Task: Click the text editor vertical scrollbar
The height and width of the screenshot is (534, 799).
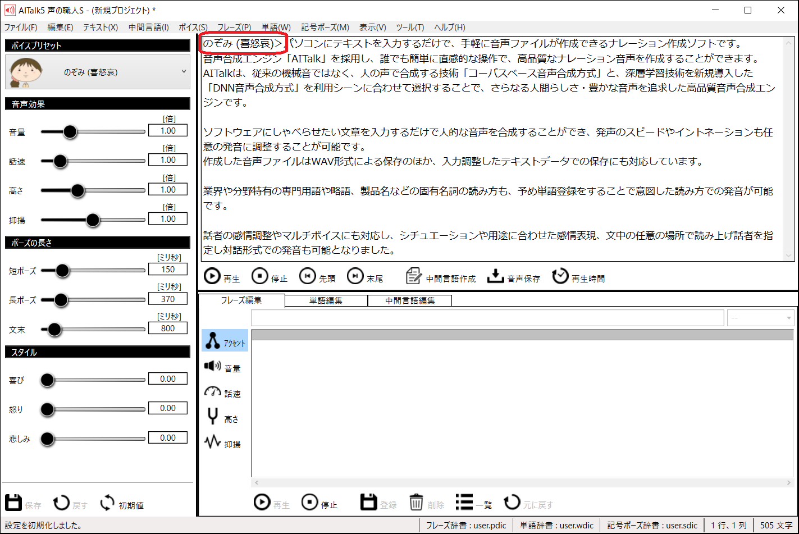Action: click(789, 149)
